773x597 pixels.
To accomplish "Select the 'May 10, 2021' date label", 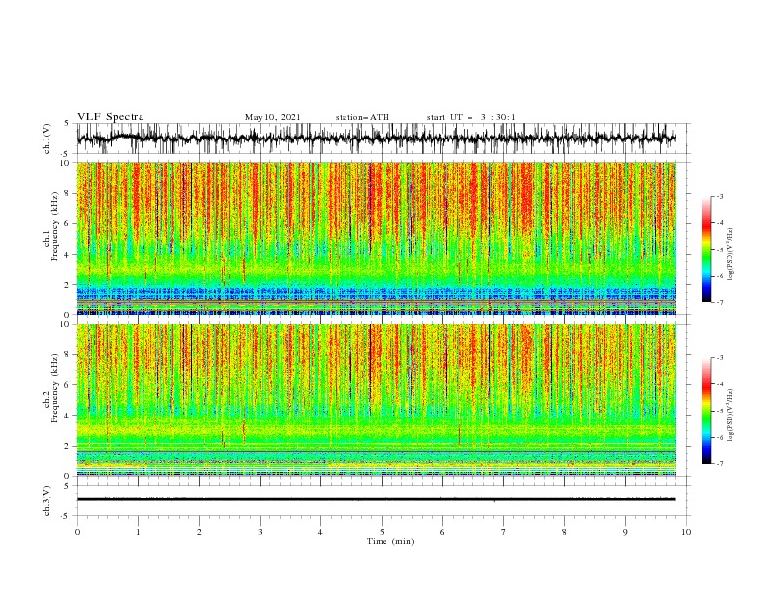I will pos(272,117).
